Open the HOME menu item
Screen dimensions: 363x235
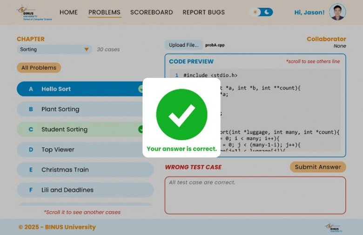tap(69, 13)
